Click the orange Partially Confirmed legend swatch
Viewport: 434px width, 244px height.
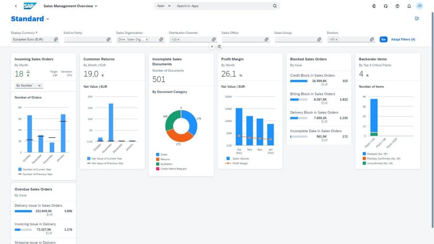coord(364,158)
